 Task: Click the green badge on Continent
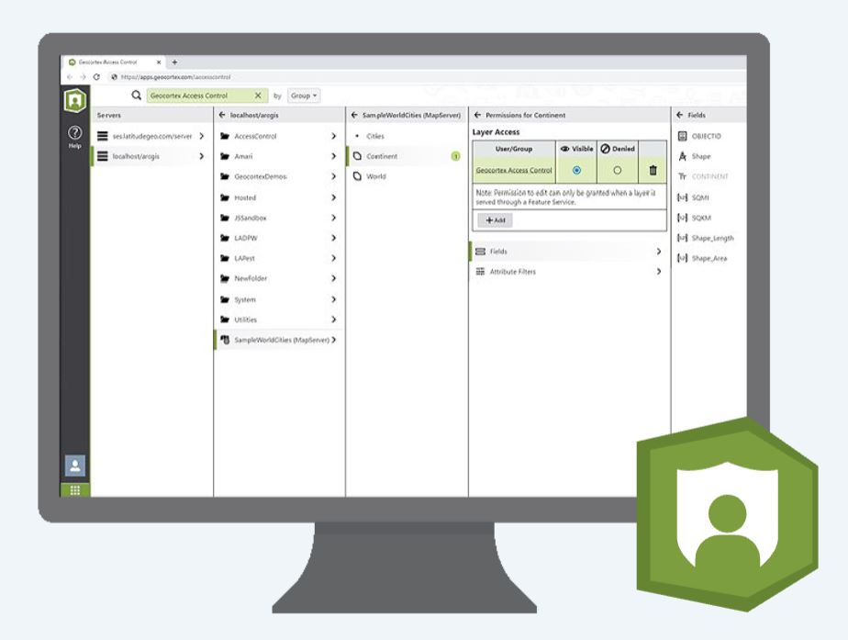(x=455, y=156)
